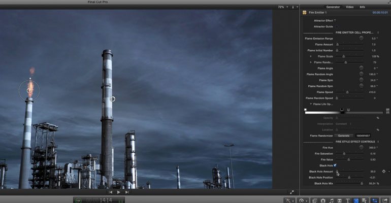Open Black Hole Amount animation menu arrow
This screenshot has height=203, width=391.
tap(389, 172)
